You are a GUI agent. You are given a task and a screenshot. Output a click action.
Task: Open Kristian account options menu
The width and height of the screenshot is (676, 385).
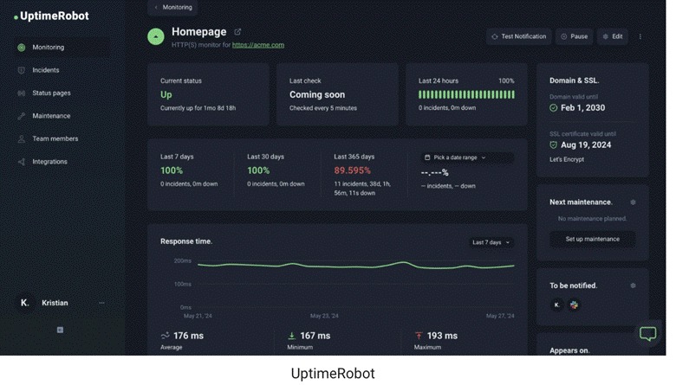point(101,303)
